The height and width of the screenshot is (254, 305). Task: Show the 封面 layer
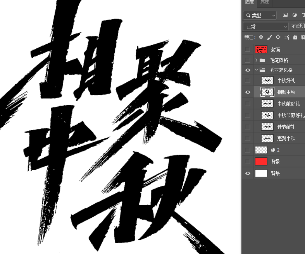click(x=248, y=49)
